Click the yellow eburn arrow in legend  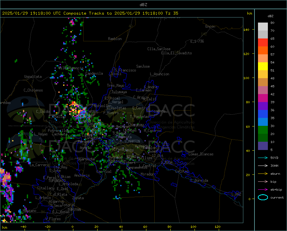tap(263, 173)
